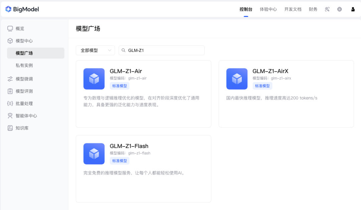361x210 pixels.
Task: Click the 模型评测 clipboard star icon
Action: click(x=10, y=91)
